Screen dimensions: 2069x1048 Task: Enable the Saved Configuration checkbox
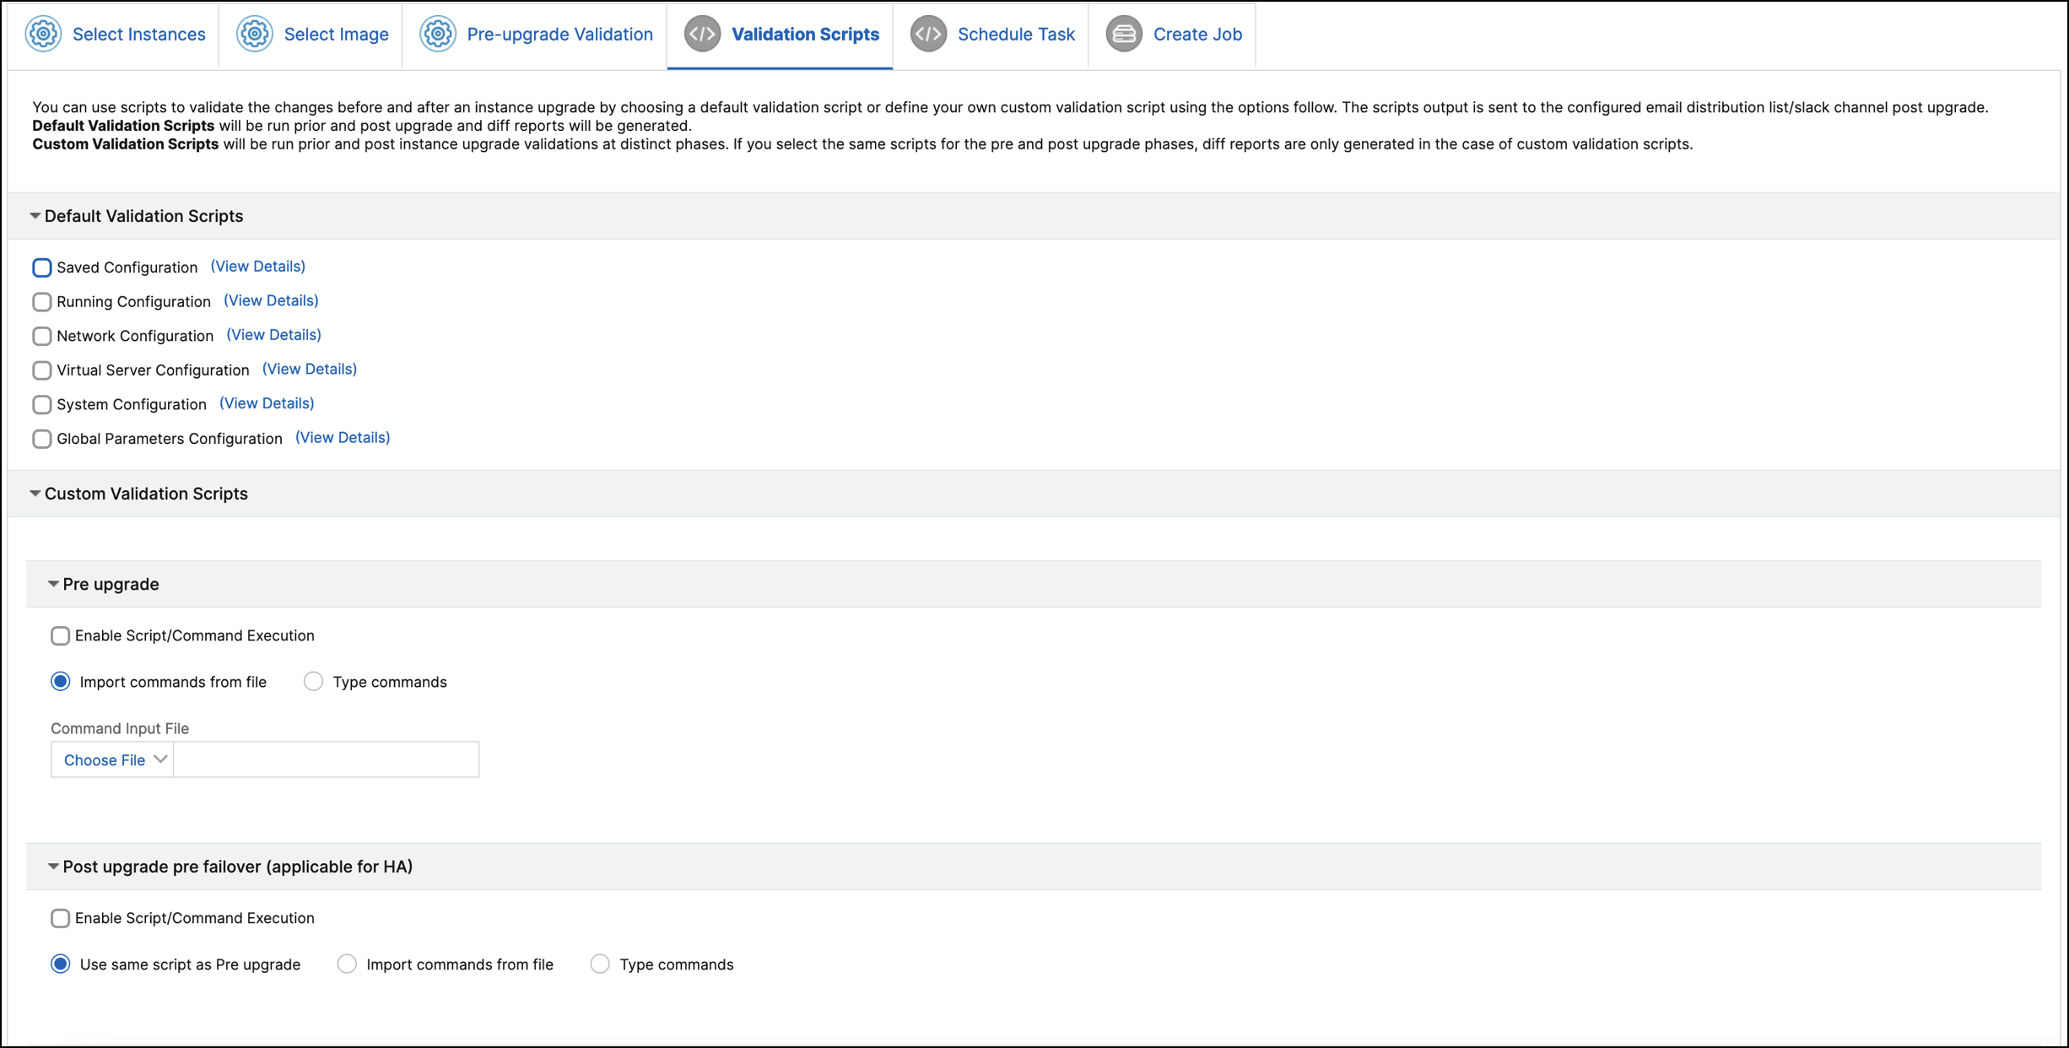click(x=41, y=267)
